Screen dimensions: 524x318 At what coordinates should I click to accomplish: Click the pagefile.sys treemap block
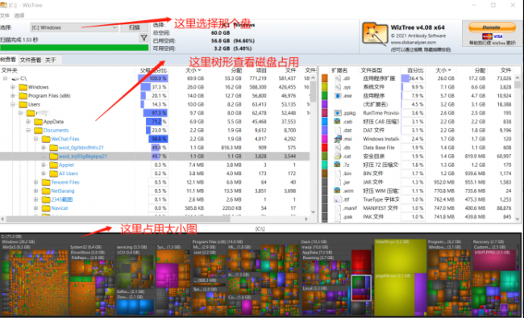click(x=395, y=295)
